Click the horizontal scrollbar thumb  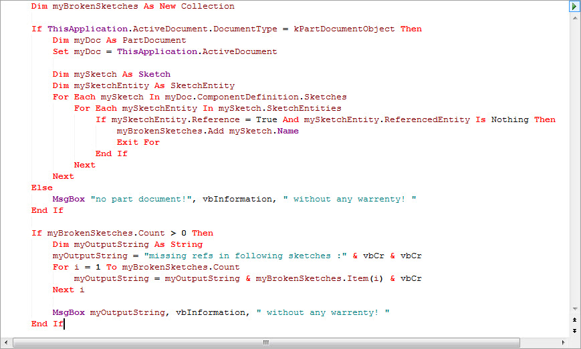pos(266,342)
